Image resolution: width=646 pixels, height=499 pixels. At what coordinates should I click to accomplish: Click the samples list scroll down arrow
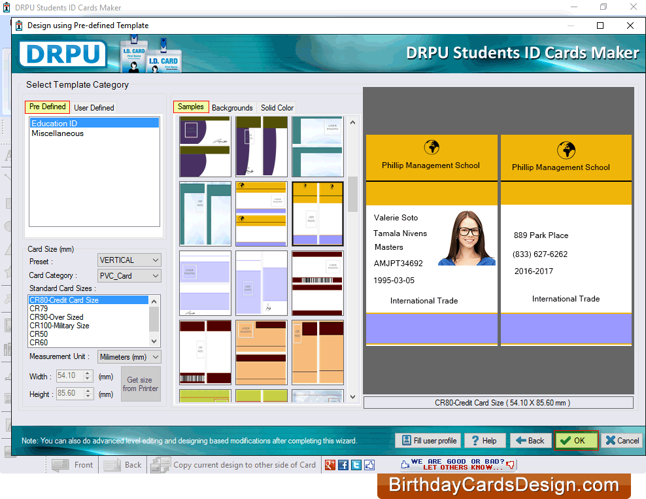click(x=352, y=397)
